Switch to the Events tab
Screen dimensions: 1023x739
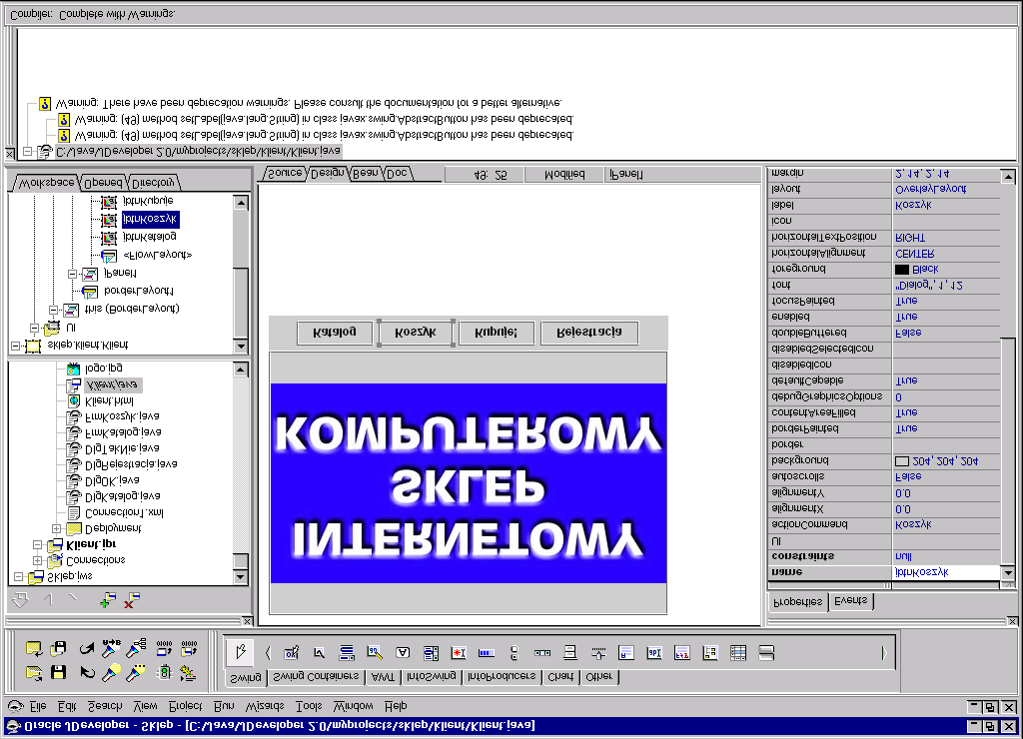851,601
